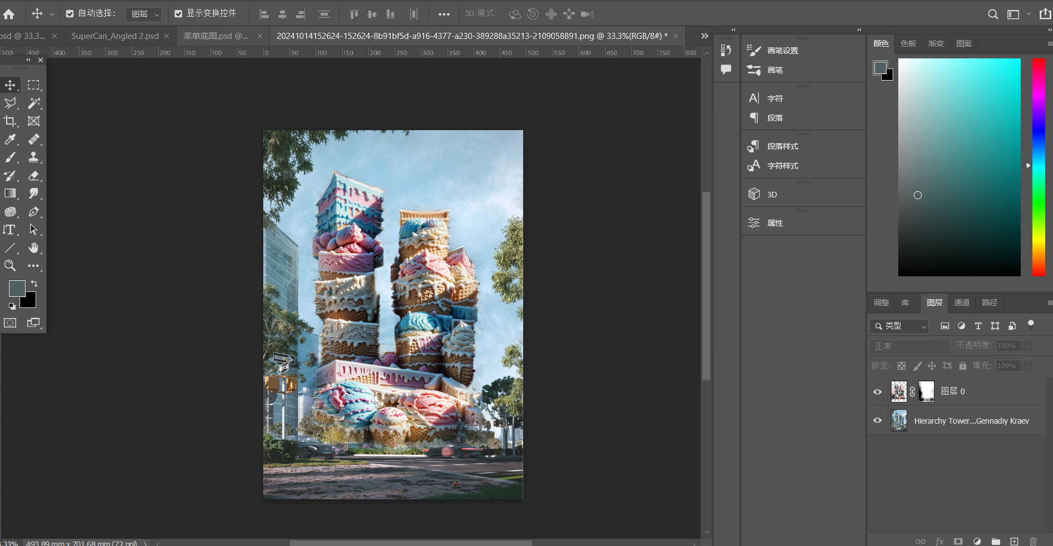
Task: Select the Crop tool
Action: [x=10, y=121]
